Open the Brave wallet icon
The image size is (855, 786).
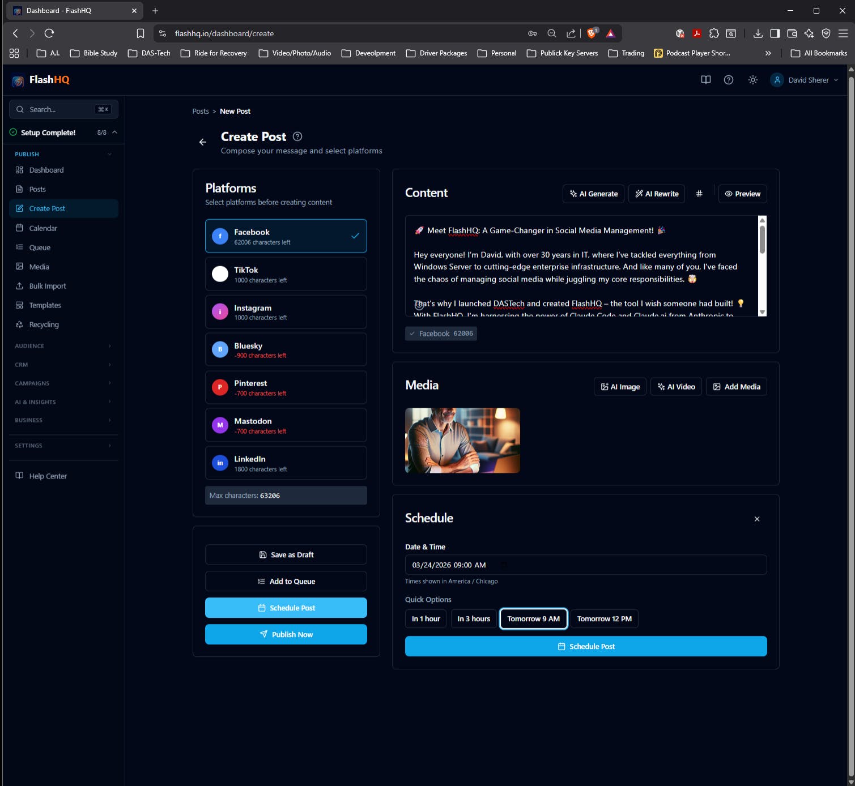(792, 33)
